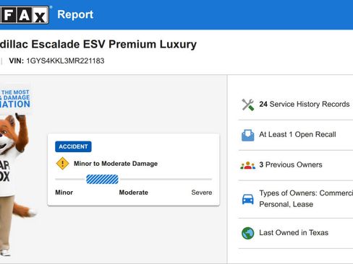Image resolution: width=353 pixels, height=264 pixels.
Task: Click the previous owners people icon
Action: click(248, 165)
